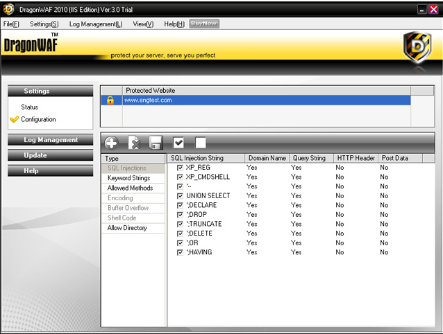The image size is (443, 334).
Task: Click the Domain Name column header
Action: click(267, 158)
